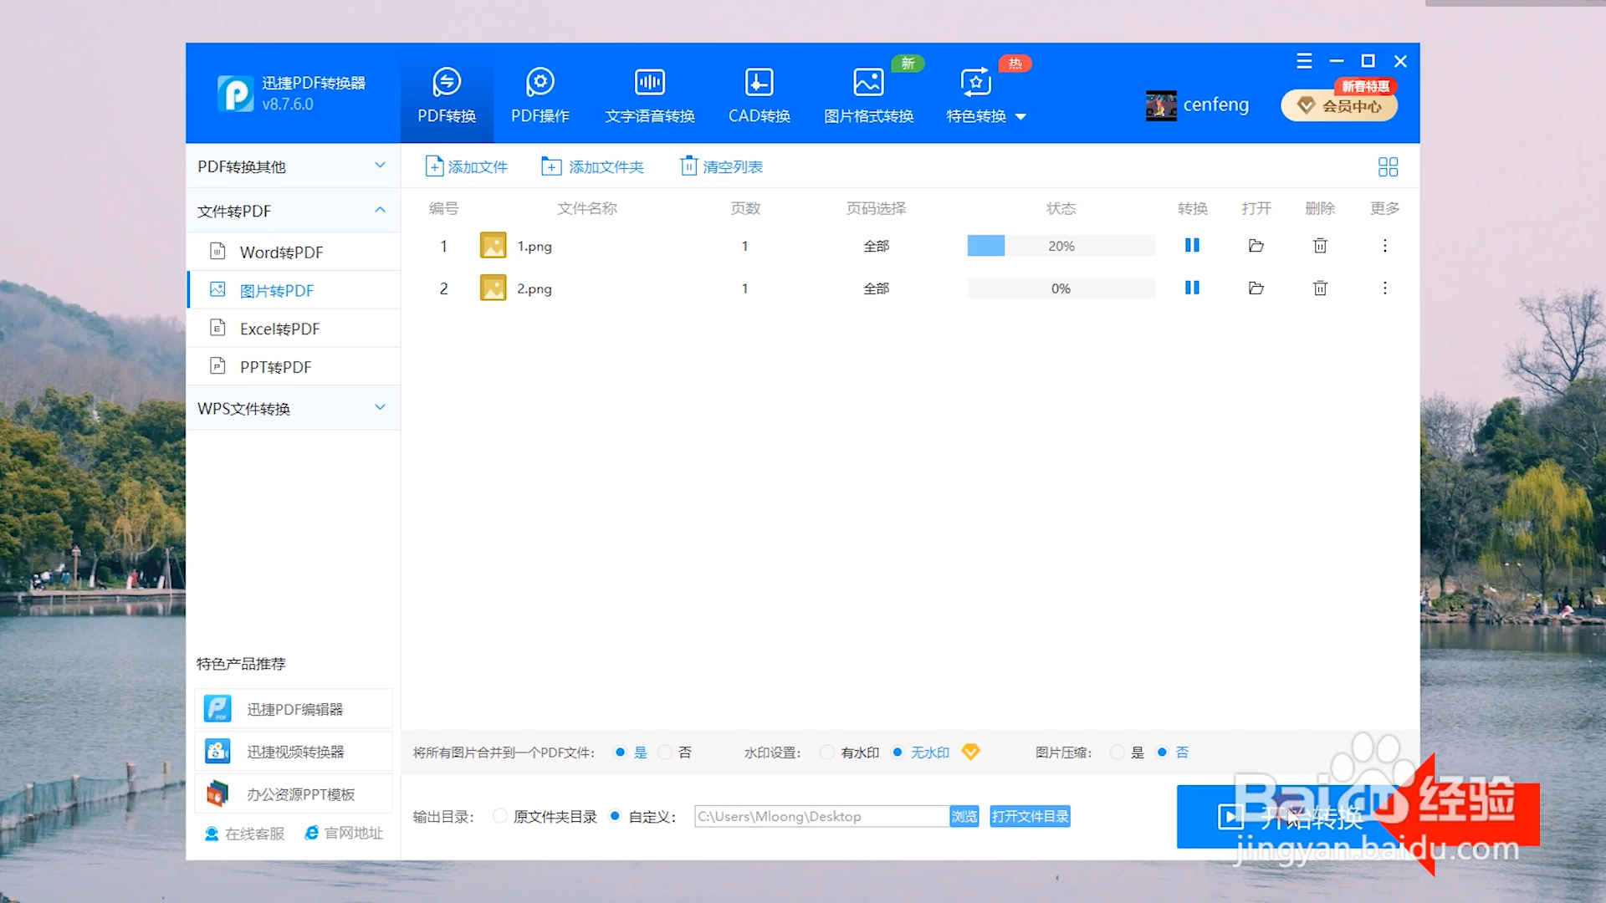Select the 文字语音转换 feature
The height and width of the screenshot is (903, 1606).
[649, 94]
